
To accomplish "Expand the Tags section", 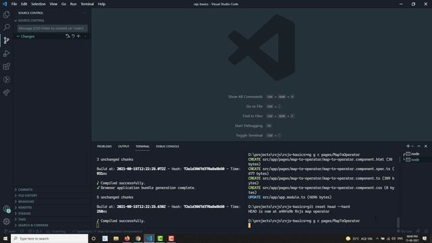I will click(x=52, y=219).
